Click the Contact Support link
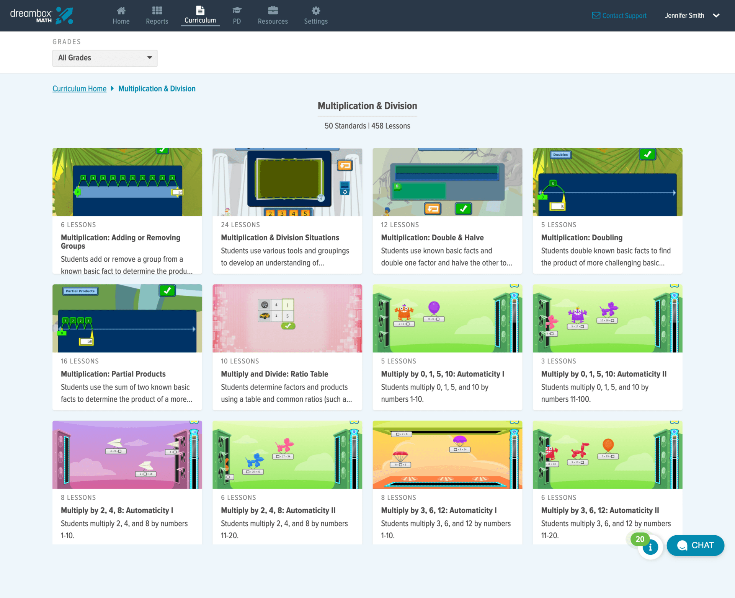 coord(619,16)
